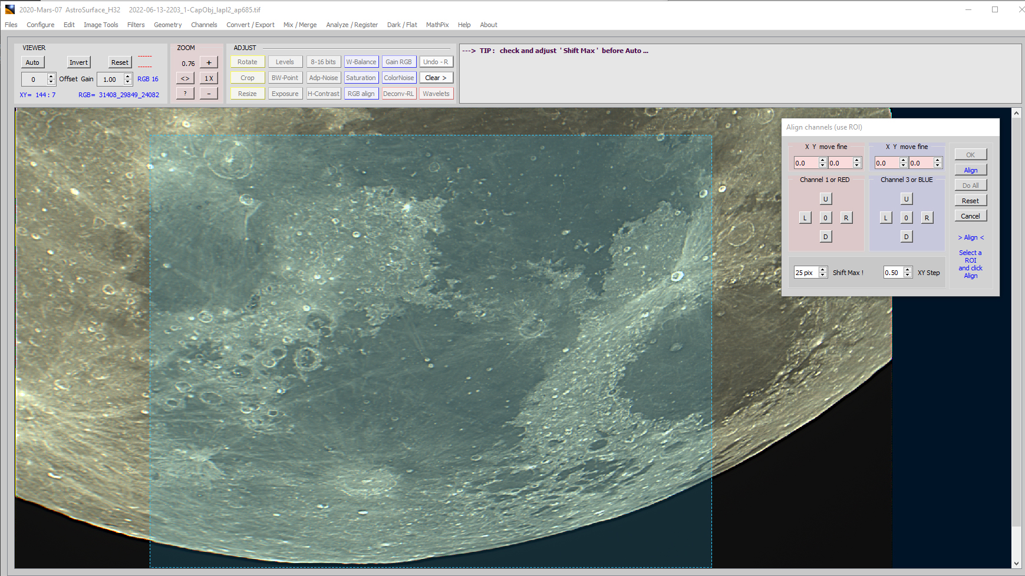Click the Clear > button

coord(436,78)
